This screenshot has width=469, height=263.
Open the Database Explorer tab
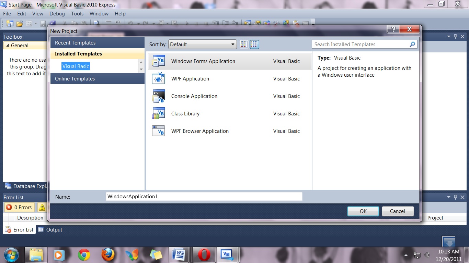[26, 186]
